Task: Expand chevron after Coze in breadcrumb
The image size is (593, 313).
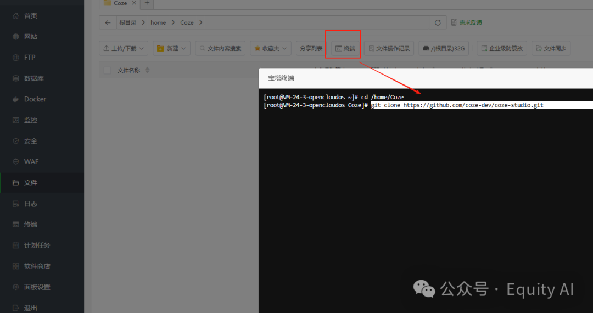Action: pyautogui.click(x=200, y=22)
